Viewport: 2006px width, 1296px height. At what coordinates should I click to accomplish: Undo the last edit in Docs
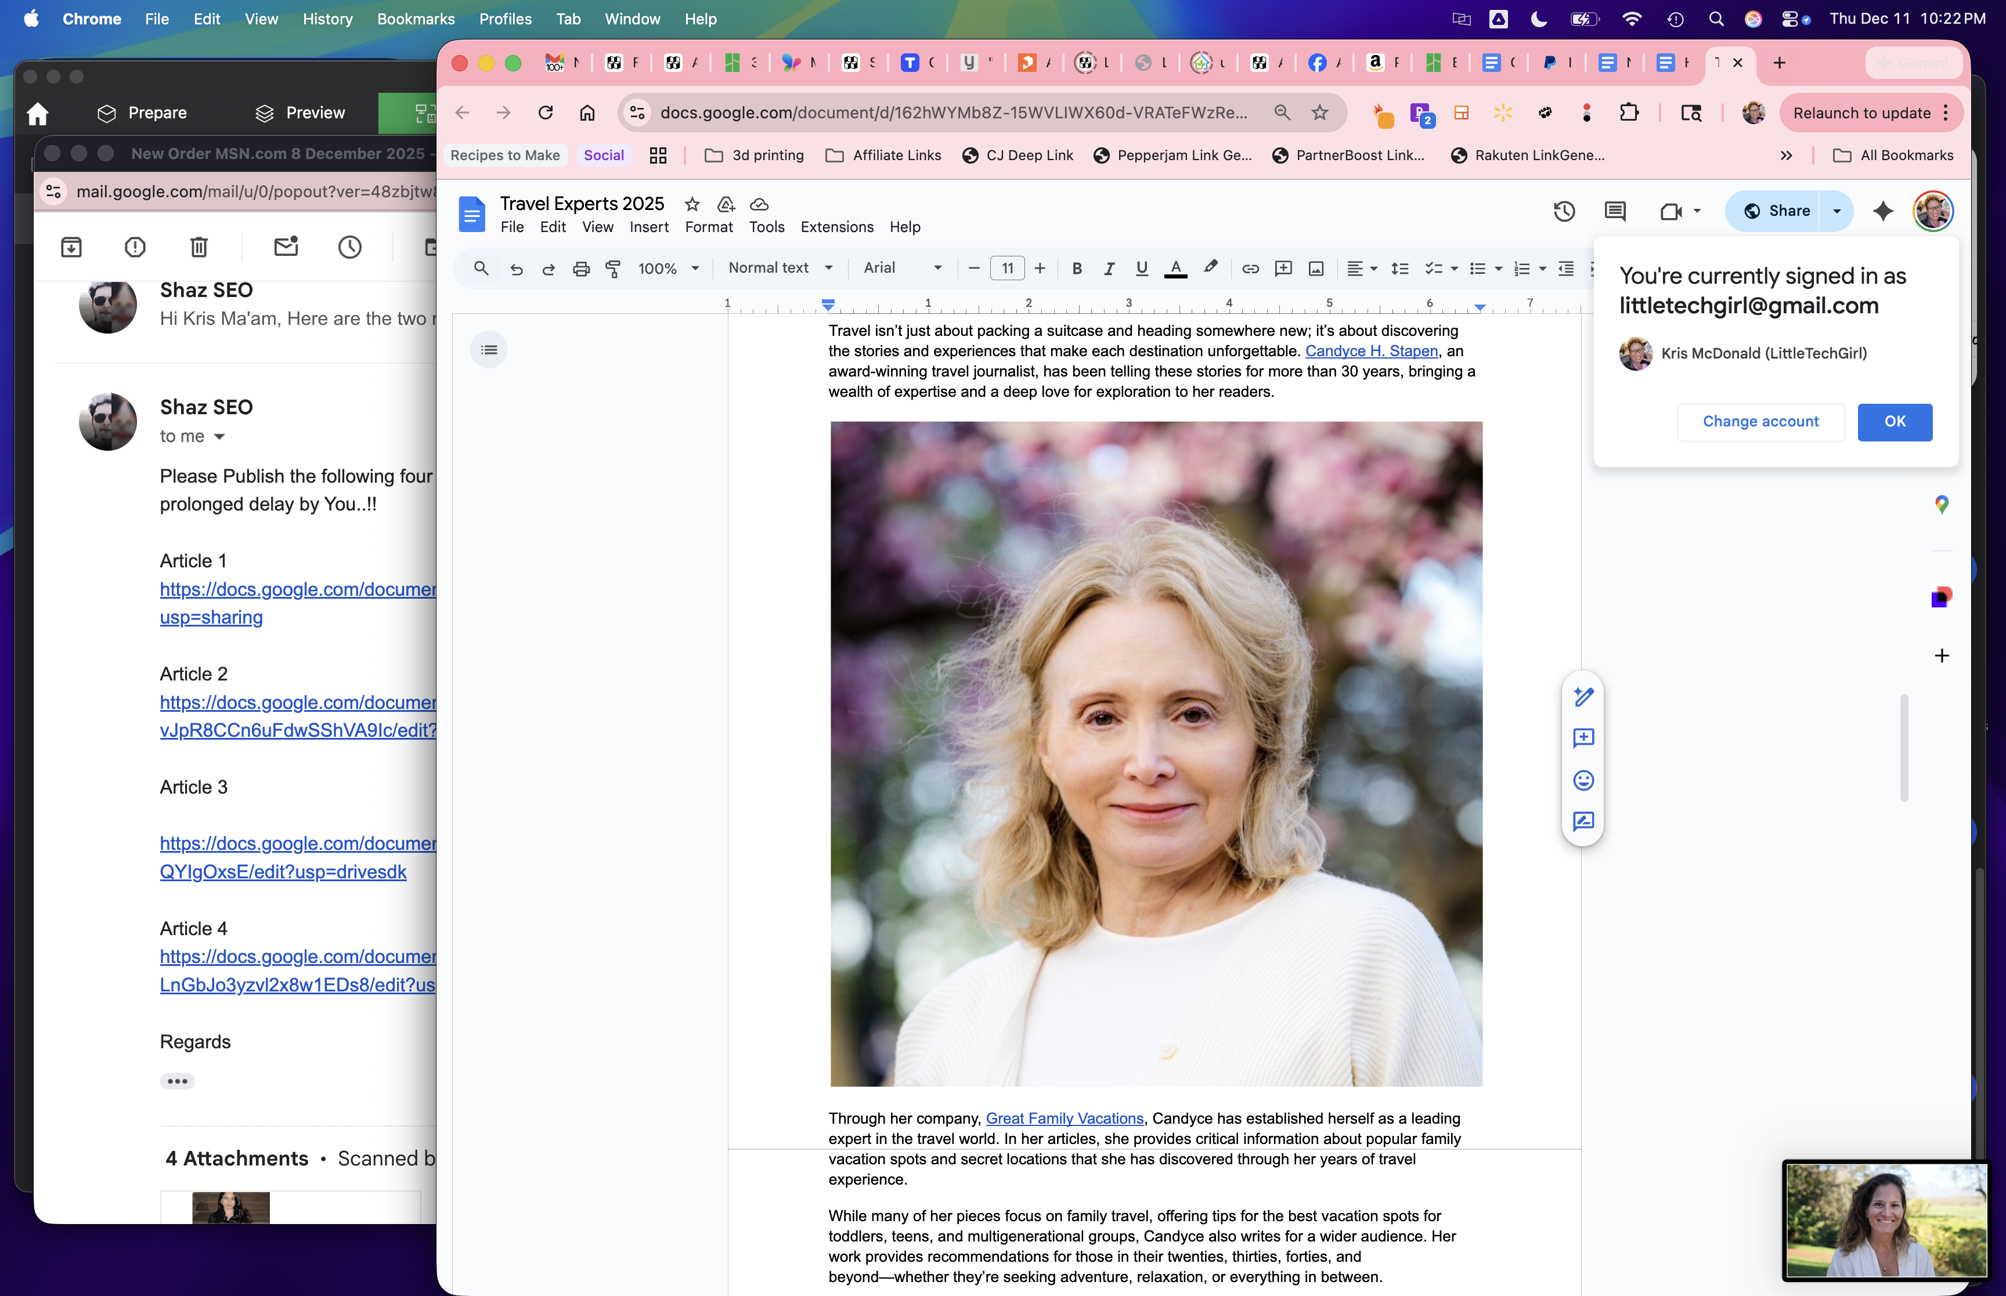coord(516,269)
